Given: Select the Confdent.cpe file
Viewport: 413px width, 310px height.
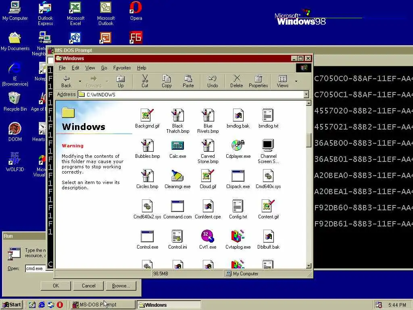Looking at the screenshot, I should tap(208, 209).
